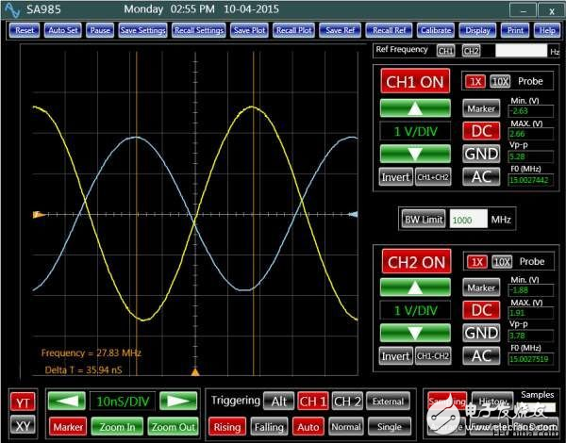The width and height of the screenshot is (566, 443).
Task: Click the Auto Set button
Action: click(x=62, y=30)
